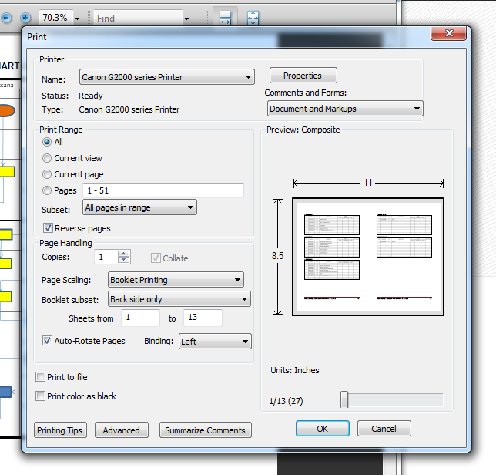
Task: Enable the Print to file checkbox
Action: (40, 377)
